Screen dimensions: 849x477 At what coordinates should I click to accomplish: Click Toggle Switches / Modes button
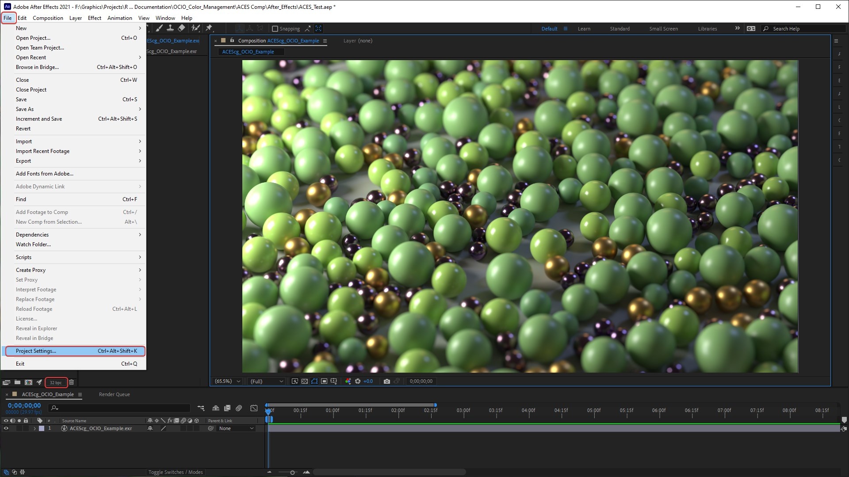[176, 472]
